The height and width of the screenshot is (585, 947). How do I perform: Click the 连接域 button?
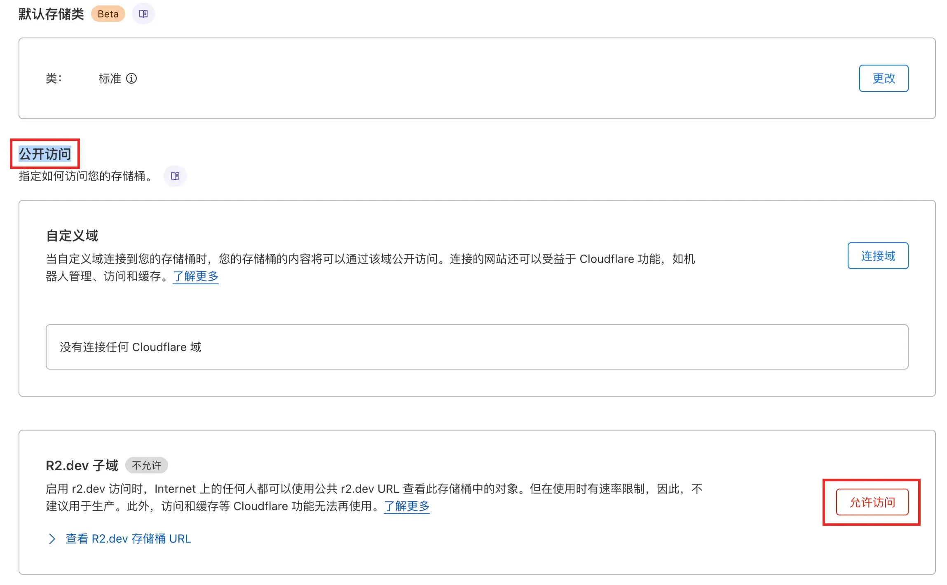point(878,256)
